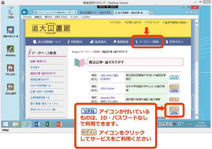Go back using the IE back arrow

pos(25,12)
